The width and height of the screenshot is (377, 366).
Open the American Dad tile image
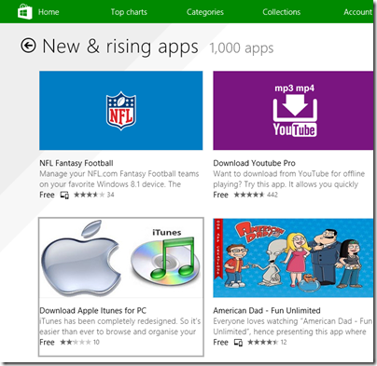(293, 258)
